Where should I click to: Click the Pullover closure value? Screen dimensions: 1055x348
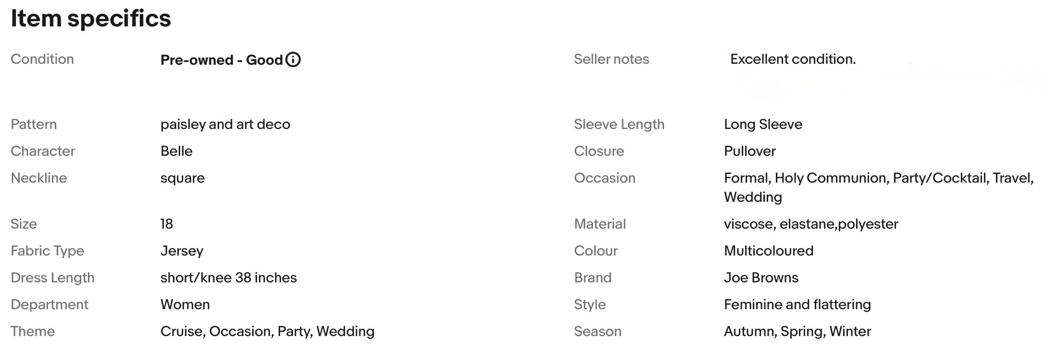click(749, 151)
